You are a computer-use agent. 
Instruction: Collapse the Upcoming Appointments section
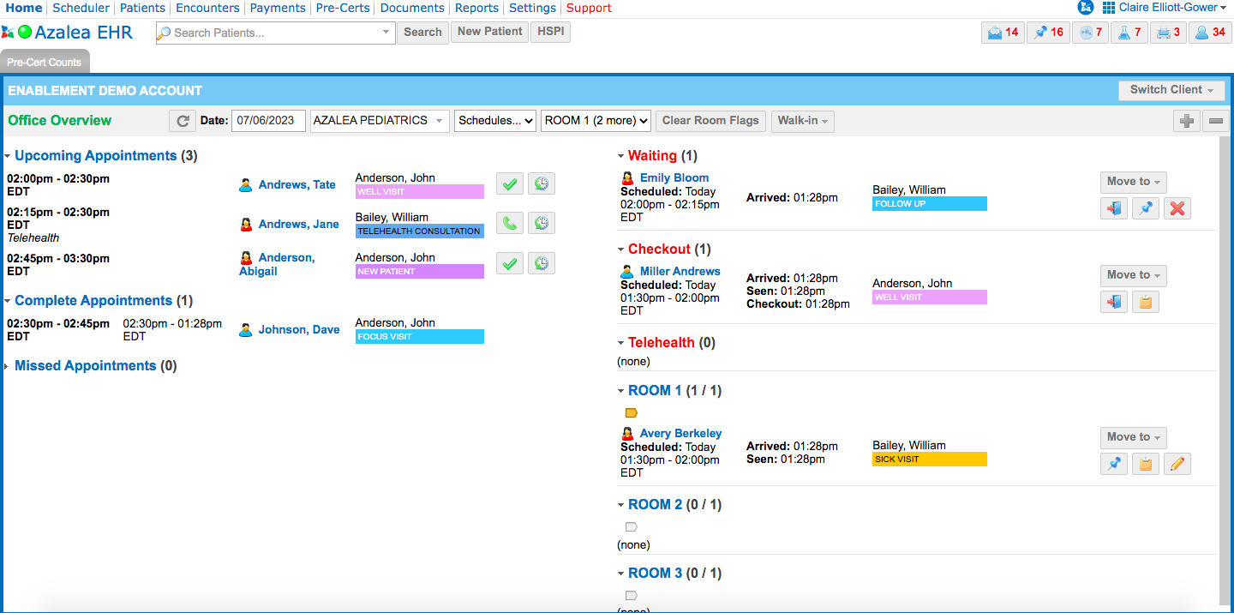pos(8,156)
